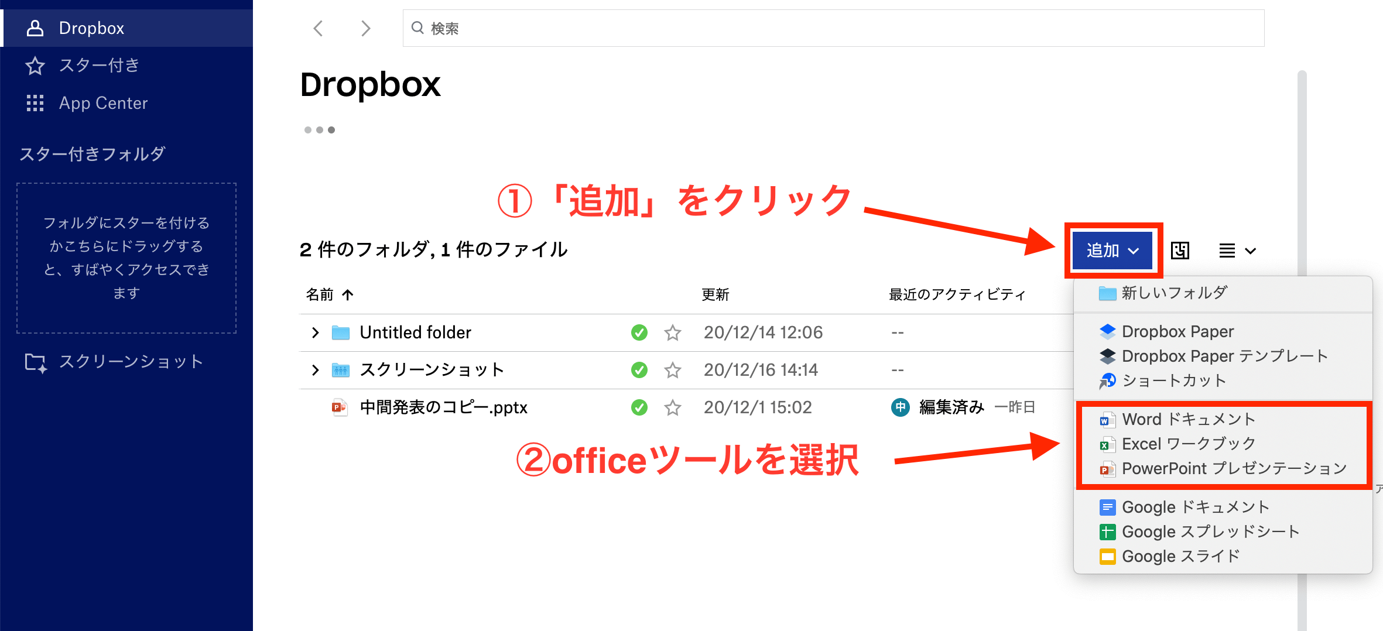1383x631 pixels.
Task: Star the file 中間発表のコピー.pptx
Action: click(673, 407)
